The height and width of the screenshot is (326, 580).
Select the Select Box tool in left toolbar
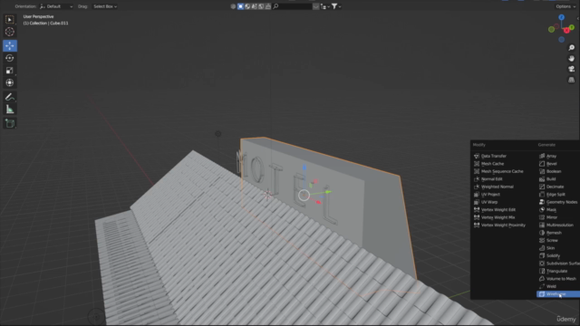[10, 20]
